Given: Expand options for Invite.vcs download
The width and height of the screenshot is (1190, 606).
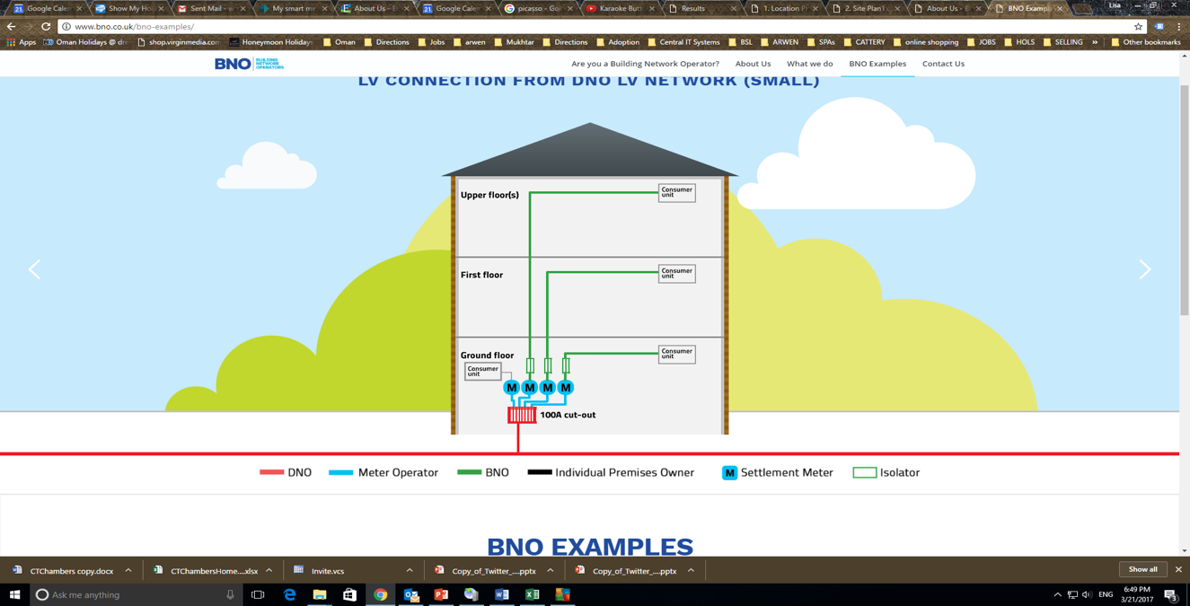Looking at the screenshot, I should pyautogui.click(x=410, y=571).
